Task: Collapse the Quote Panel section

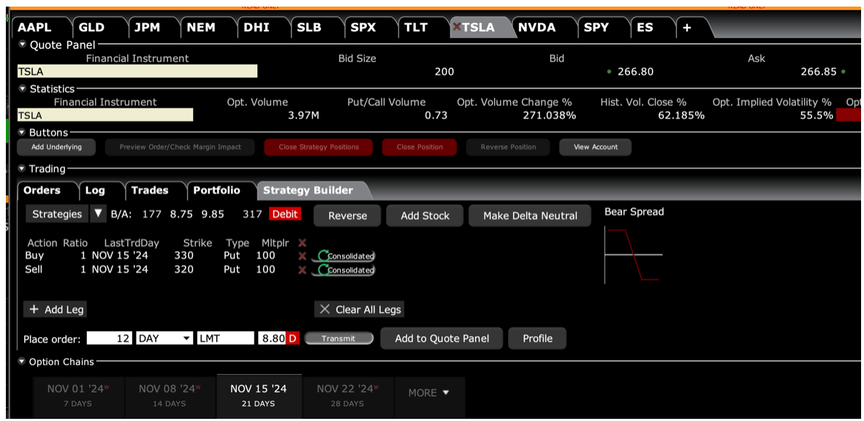Action: point(22,45)
